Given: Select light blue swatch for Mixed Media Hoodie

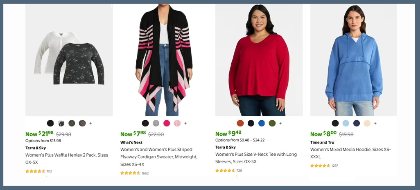Looking at the screenshot, I should (x=346, y=123).
